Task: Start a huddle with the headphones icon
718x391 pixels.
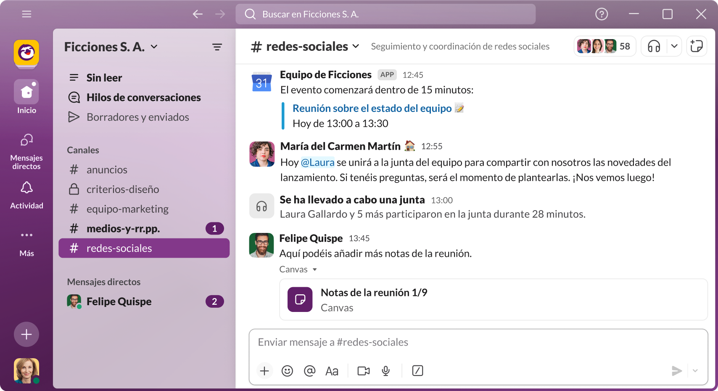Action: [x=654, y=46]
